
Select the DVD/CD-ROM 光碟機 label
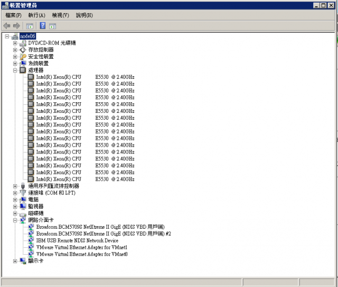pos(52,43)
